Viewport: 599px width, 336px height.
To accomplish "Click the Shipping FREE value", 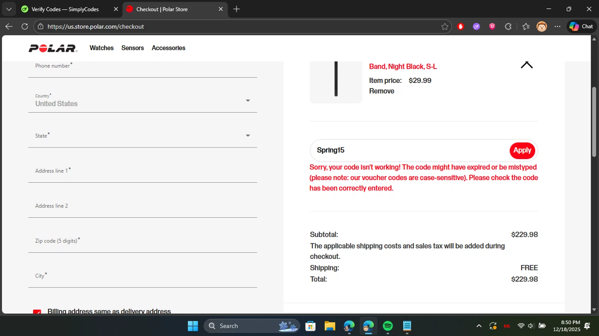I will (529, 268).
